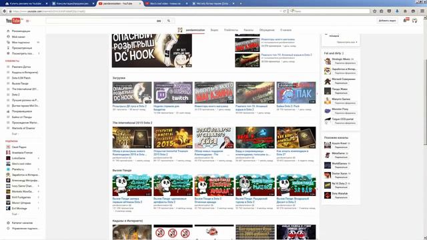The width and height of the screenshot is (427, 240).
Task: Open the Evil Montage subscription in the sidebar
Action: [19, 209]
